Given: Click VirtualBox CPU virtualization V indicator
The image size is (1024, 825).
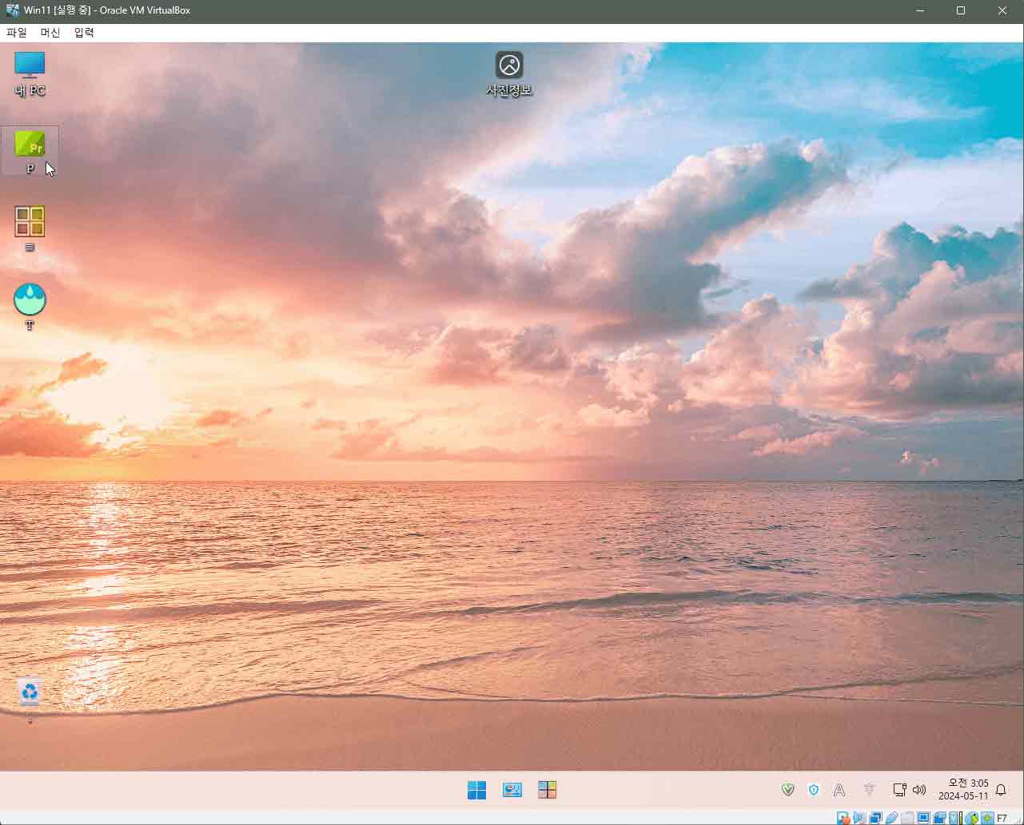Looking at the screenshot, I should (954, 818).
